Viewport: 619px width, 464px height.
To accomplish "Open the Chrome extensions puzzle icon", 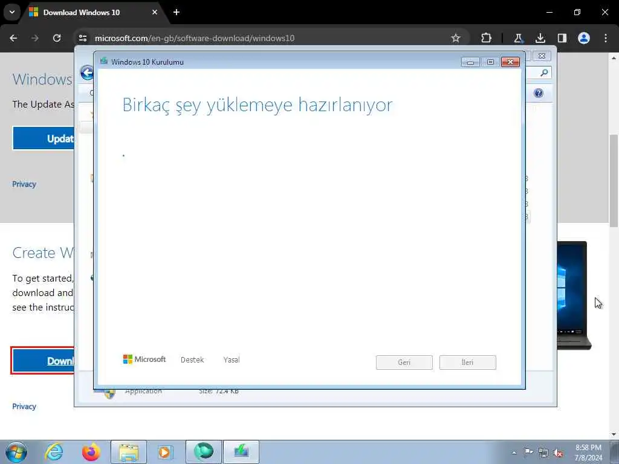I will pyautogui.click(x=487, y=38).
